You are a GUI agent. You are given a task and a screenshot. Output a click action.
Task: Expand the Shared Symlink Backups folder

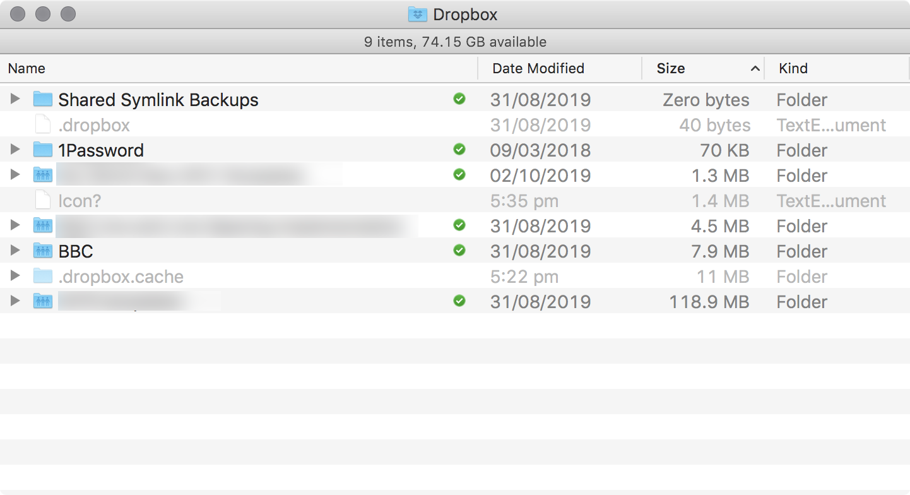[16, 99]
